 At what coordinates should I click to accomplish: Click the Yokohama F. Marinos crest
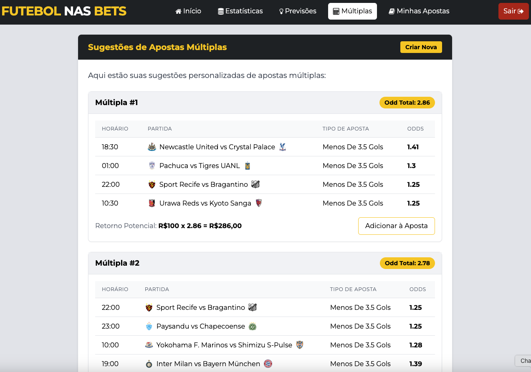[149, 345]
